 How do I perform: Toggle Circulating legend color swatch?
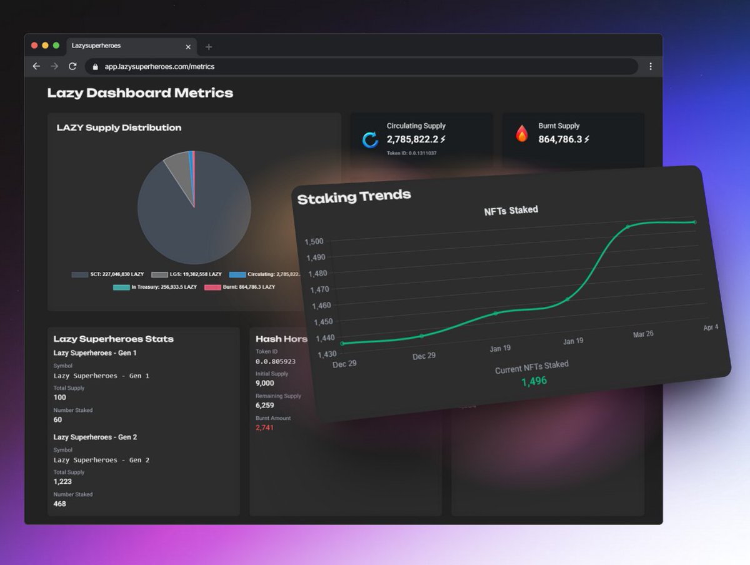click(237, 274)
